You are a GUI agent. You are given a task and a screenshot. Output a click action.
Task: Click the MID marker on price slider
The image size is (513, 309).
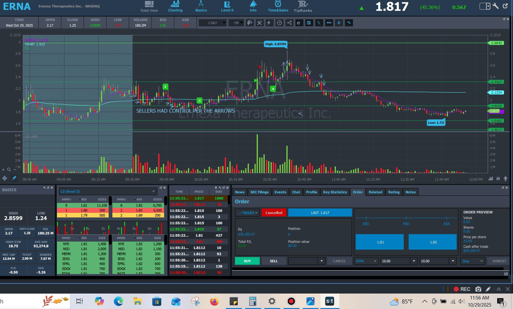point(406,218)
